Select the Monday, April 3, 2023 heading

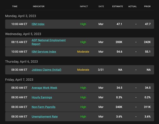[21, 16]
